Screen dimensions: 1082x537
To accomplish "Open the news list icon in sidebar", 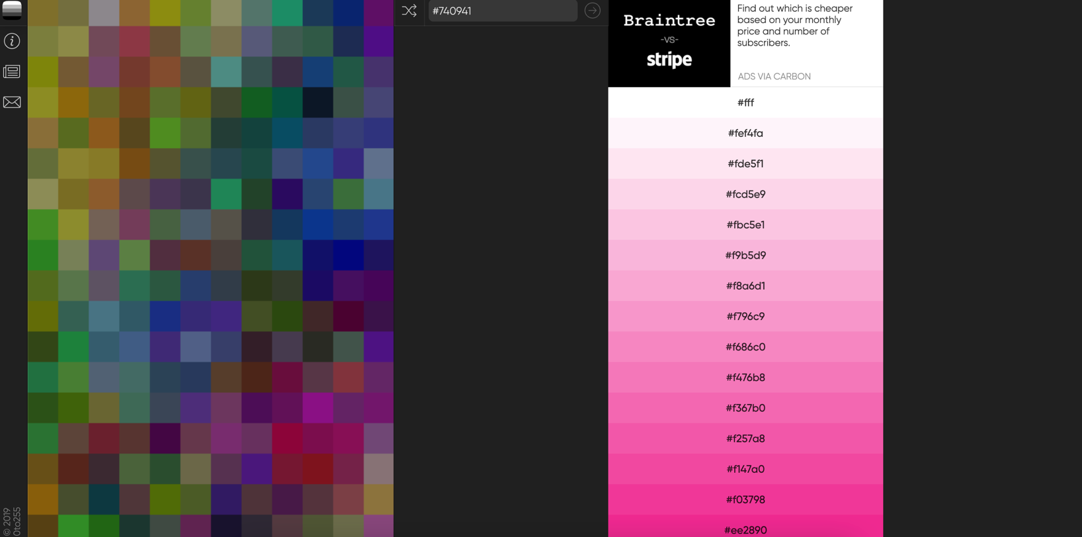I will point(12,71).
